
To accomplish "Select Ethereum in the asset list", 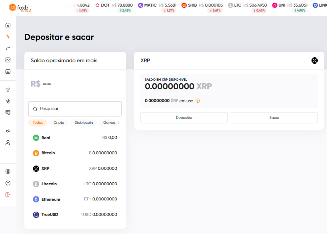I will tap(75, 199).
